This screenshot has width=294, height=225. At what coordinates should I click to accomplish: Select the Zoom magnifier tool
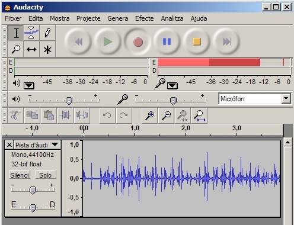[16, 49]
